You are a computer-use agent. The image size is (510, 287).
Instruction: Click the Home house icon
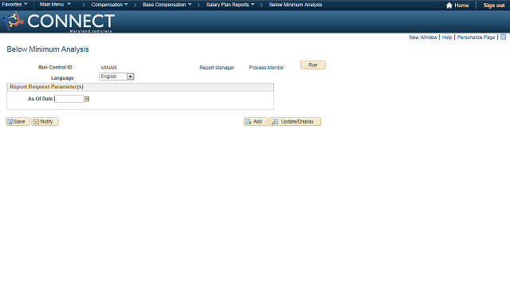coord(449,6)
